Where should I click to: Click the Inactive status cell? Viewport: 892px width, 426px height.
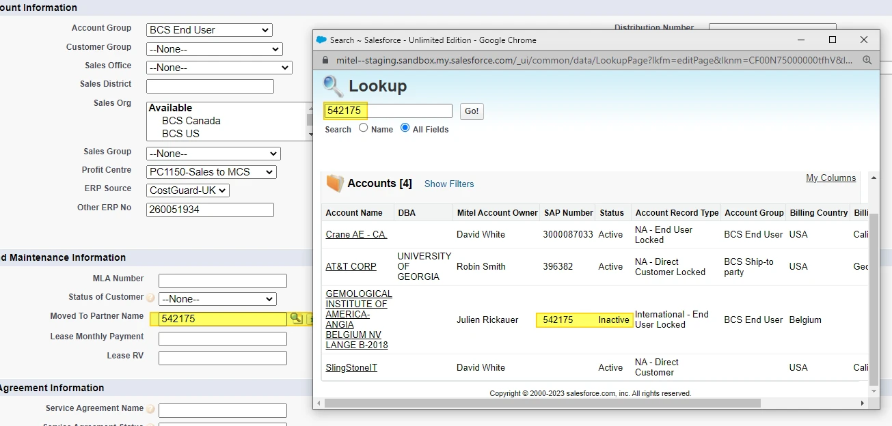click(x=614, y=319)
